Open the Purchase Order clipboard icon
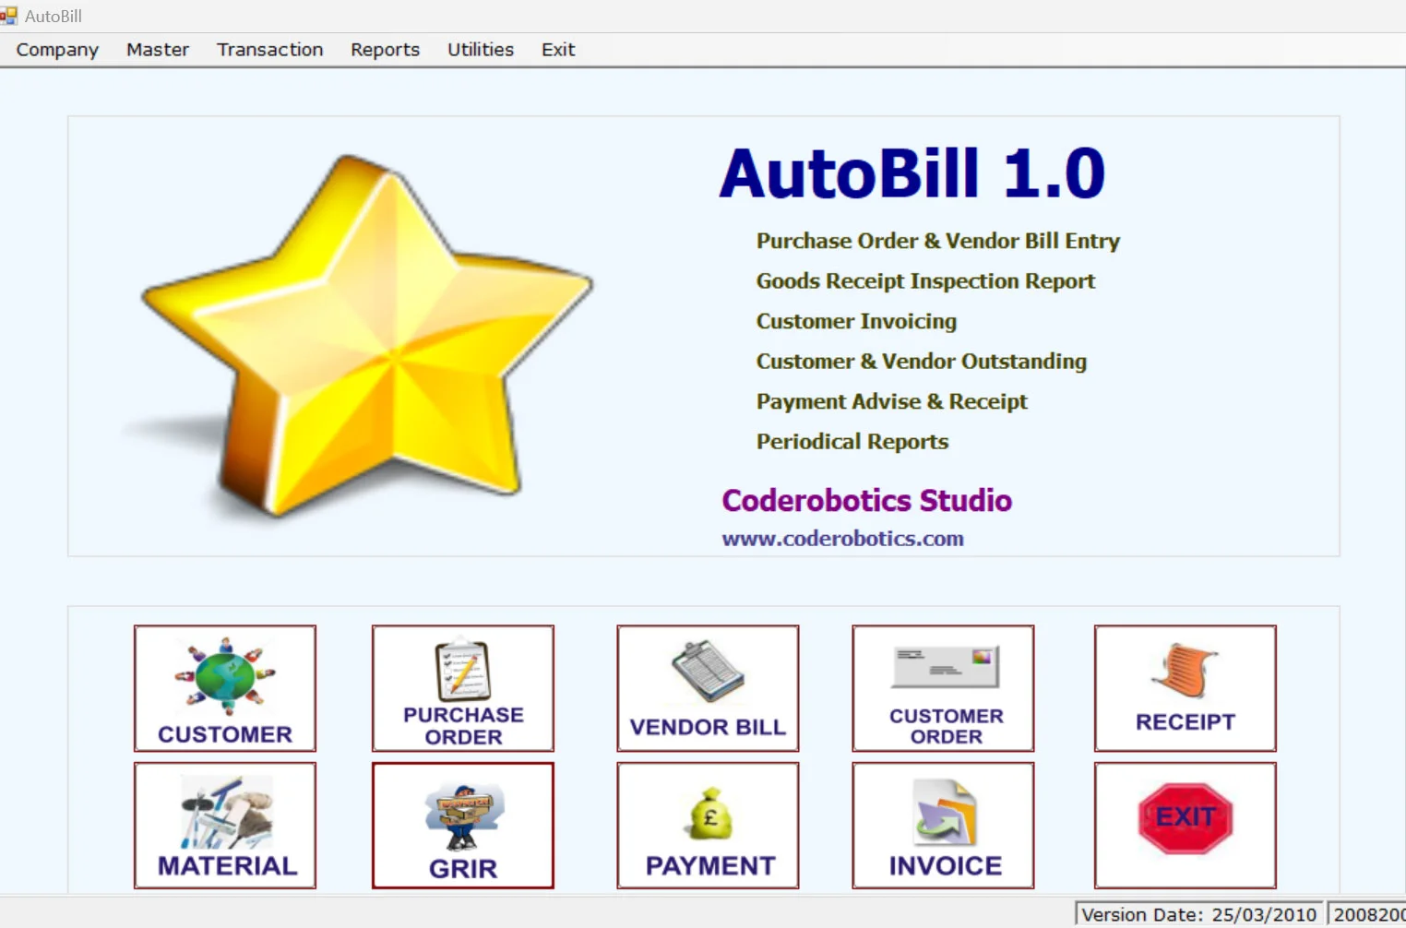The width and height of the screenshot is (1406, 928). (463, 688)
